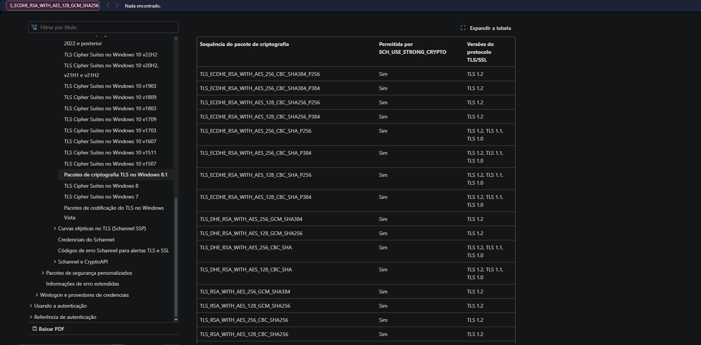Click TLS_DHE_RSA_WITH_AES_128_CBC_SHA cell
The height and width of the screenshot is (345, 701).
(x=246, y=269)
